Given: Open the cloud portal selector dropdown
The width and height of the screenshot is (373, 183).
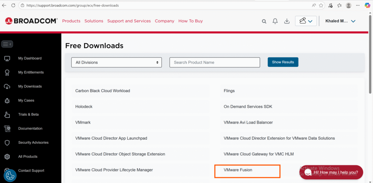Looking at the screenshot, I should (305, 21).
